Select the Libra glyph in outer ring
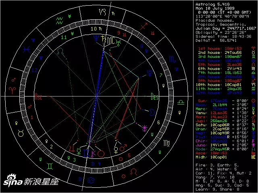 point(181,103)
